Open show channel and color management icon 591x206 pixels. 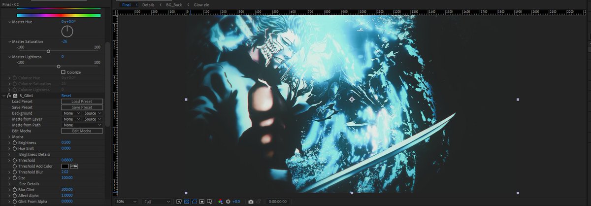220,202
